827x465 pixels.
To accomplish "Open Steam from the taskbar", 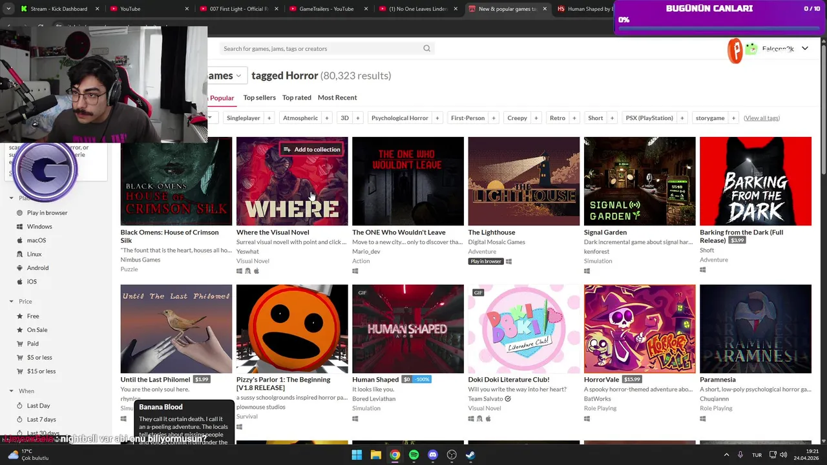I will tap(470, 455).
